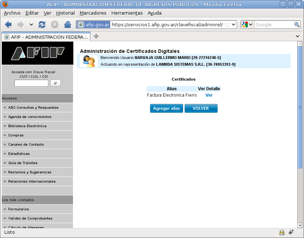Select the 'Factura Electronica Fierro' alias text

point(172,95)
